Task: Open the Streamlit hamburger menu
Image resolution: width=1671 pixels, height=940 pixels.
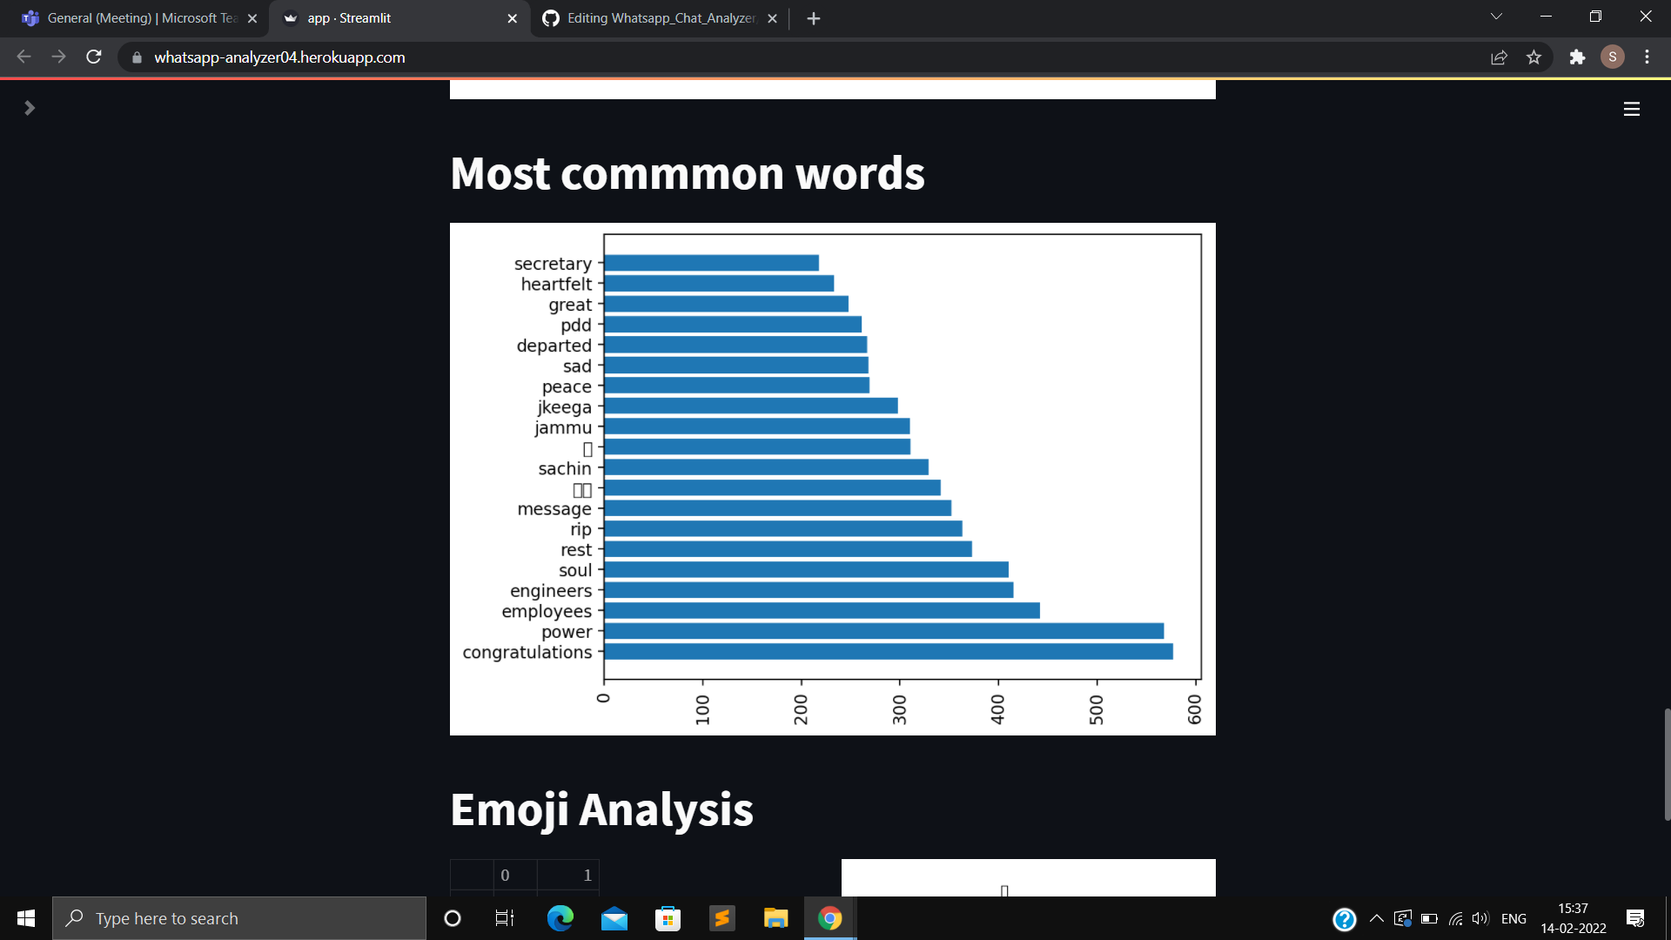Action: click(x=1632, y=108)
